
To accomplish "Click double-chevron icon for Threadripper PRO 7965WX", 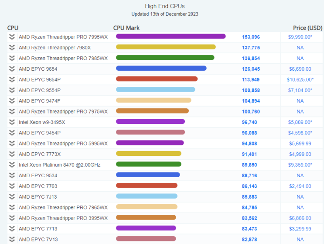I will (12, 207).
